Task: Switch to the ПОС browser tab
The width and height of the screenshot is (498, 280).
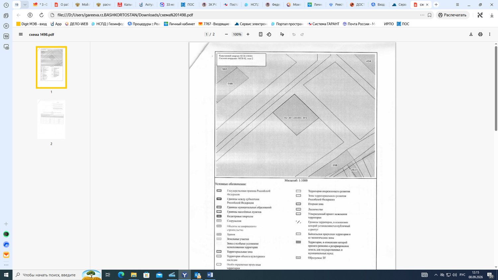Action: click(x=187, y=5)
